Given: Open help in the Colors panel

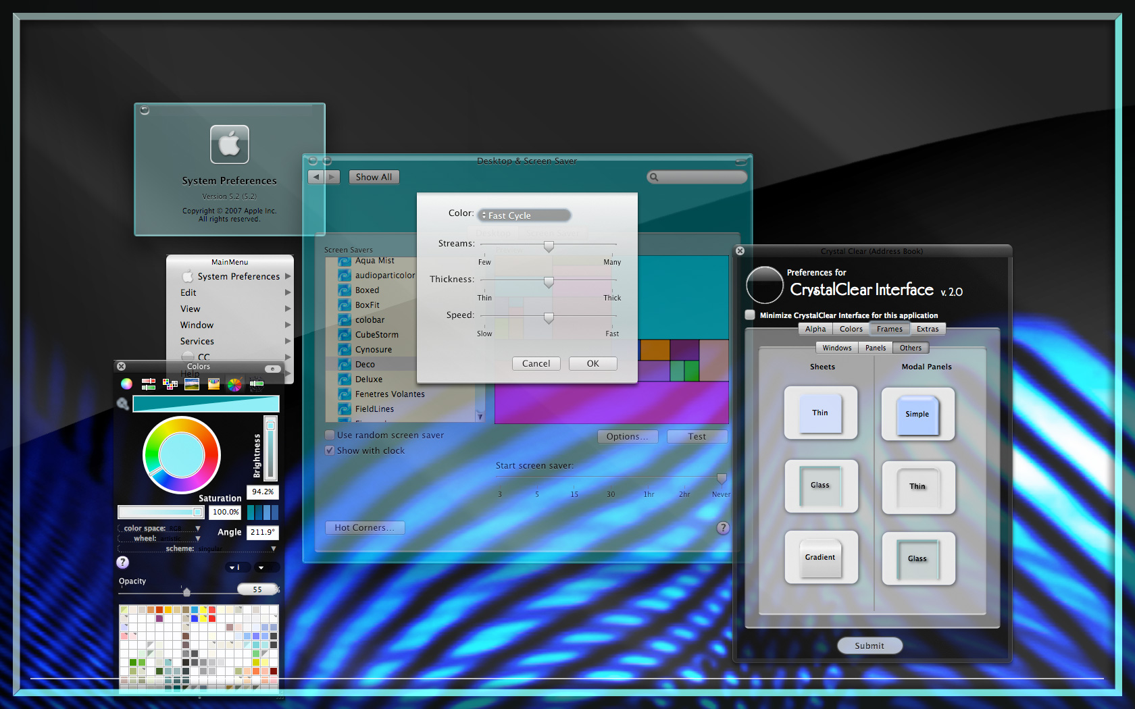Looking at the screenshot, I should pos(122,562).
